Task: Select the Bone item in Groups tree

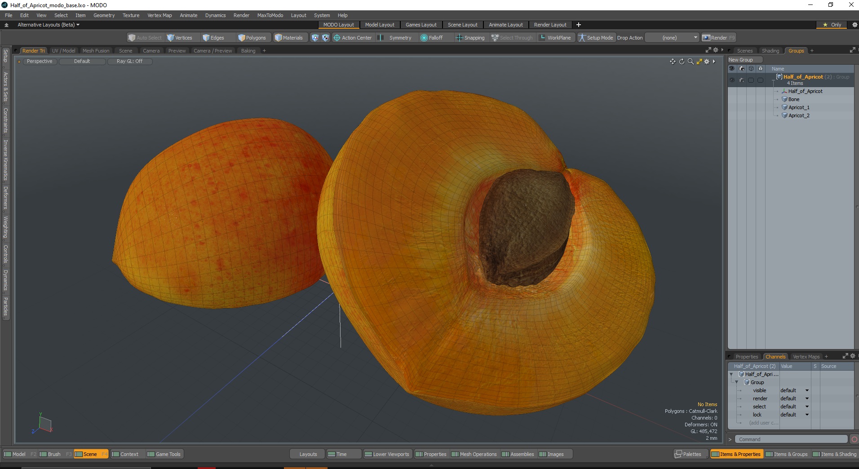Action: [x=793, y=99]
